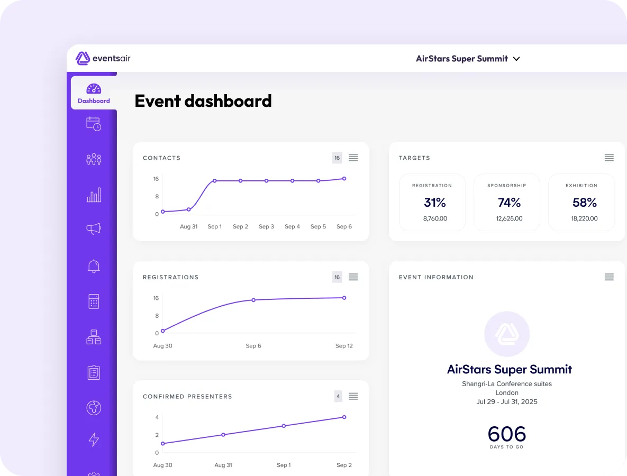The image size is (627, 476).
Task: Click the Sep 12 point on Registrations chart
Action: tap(344, 298)
